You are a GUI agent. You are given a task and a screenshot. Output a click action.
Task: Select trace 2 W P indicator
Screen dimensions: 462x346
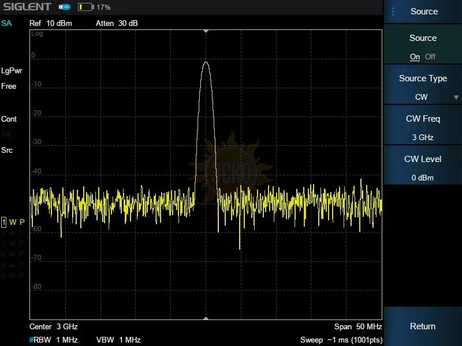coord(13,233)
